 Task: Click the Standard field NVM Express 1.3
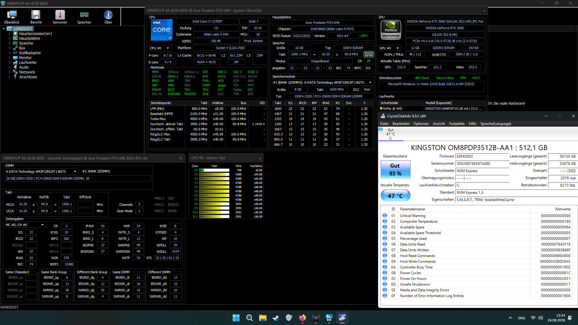point(517,193)
